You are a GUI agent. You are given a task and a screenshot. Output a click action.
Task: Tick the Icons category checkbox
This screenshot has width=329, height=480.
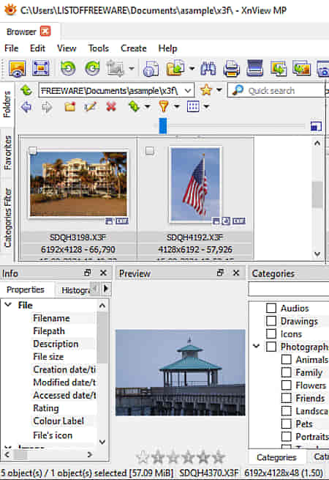[x=271, y=333]
